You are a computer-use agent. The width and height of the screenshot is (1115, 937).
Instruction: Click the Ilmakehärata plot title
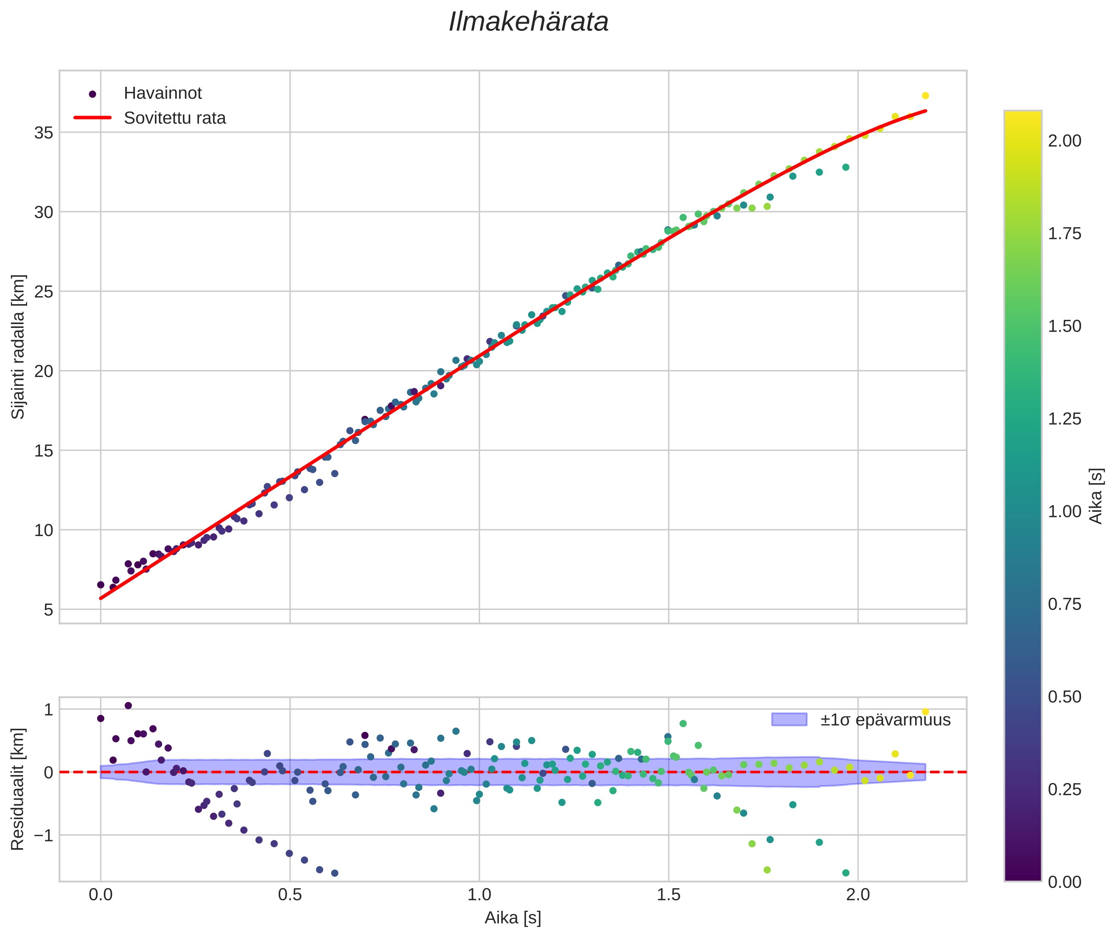pos(528,22)
